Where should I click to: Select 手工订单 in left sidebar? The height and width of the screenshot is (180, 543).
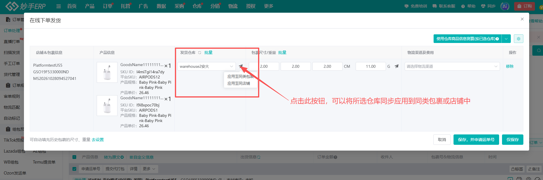12,63
